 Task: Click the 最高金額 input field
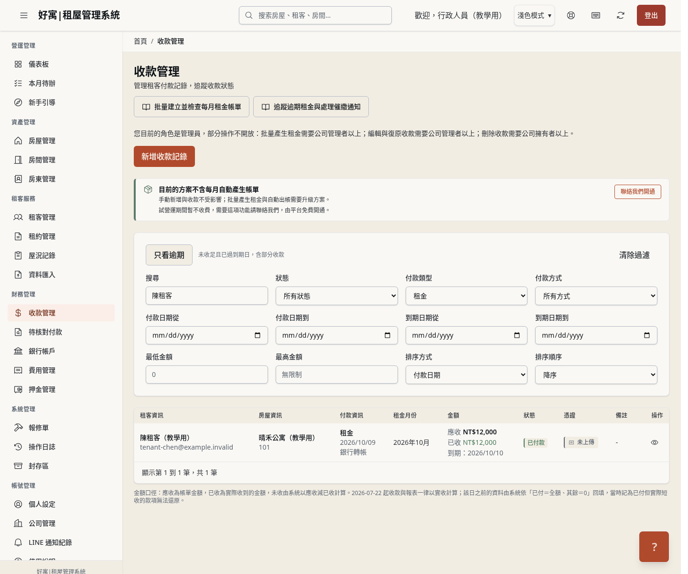(337, 375)
